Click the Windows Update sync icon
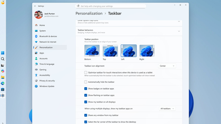This screenshot has height=124, width=221. tap(36, 86)
